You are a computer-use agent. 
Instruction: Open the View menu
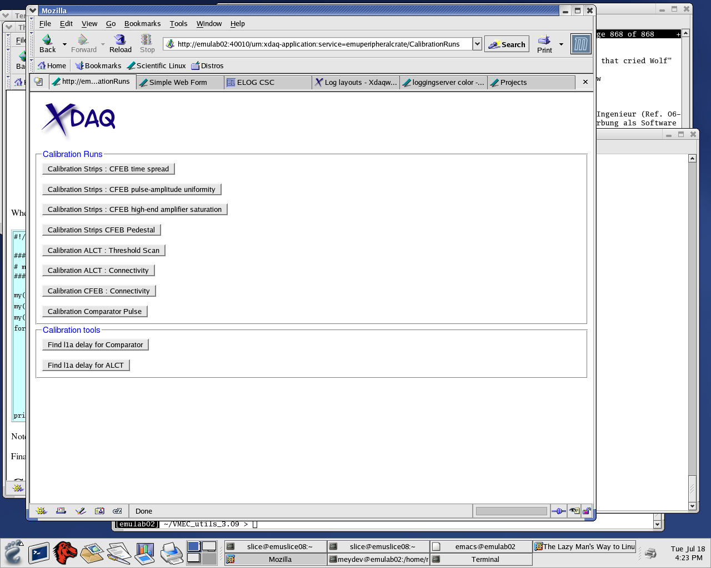[89, 23]
